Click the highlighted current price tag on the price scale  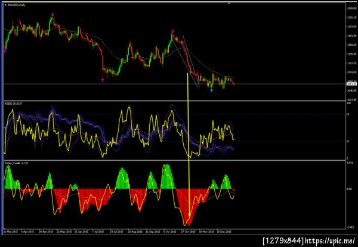pos(351,84)
